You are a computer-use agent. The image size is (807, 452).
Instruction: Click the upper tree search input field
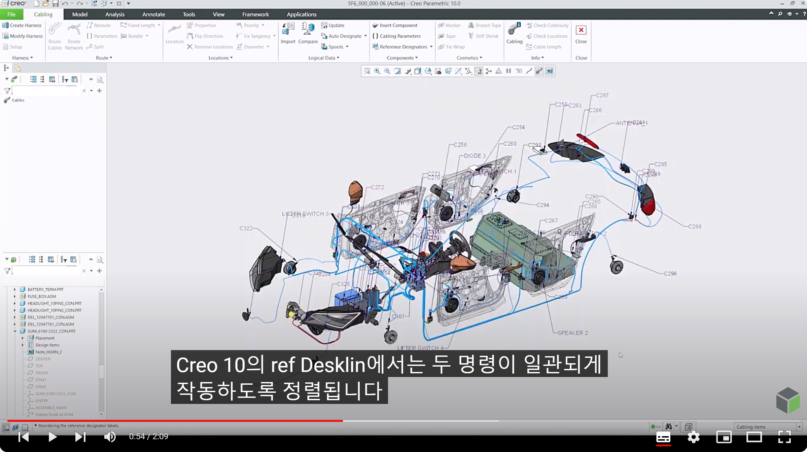click(47, 90)
